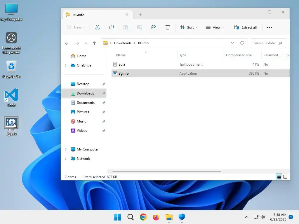Open the View dropdown menu
299x224 pixels.
click(x=215, y=27)
